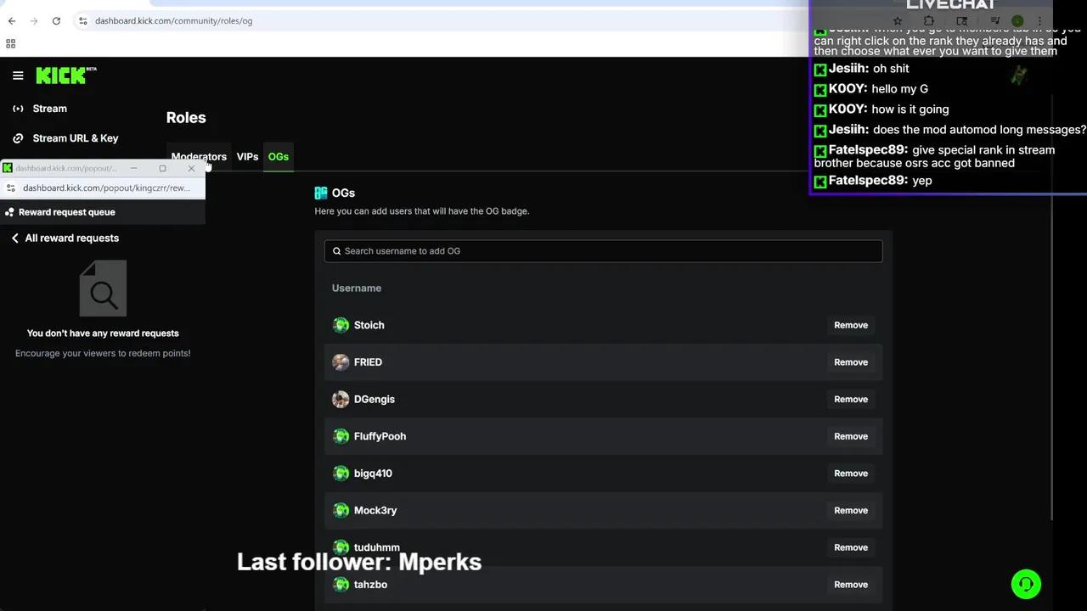1087x611 pixels.
Task: Click the Roles page heading
Action: click(186, 118)
